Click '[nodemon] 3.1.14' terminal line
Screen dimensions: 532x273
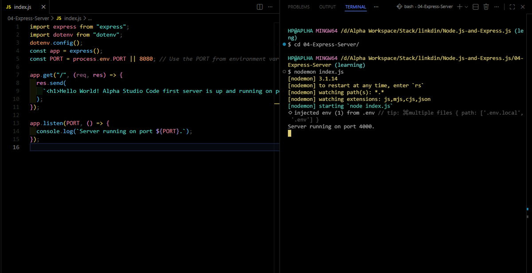pyautogui.click(x=313, y=78)
